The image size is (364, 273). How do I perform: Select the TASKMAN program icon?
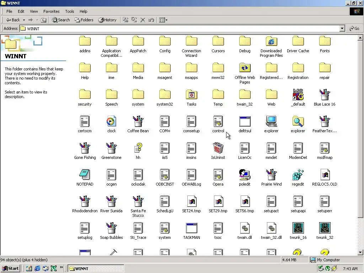tap(191, 228)
